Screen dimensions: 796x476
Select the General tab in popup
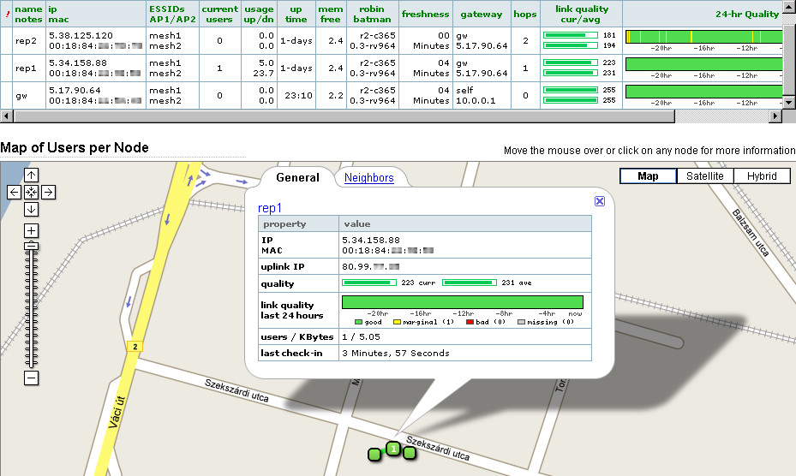pos(297,177)
